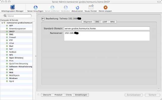Switch to the LDAP tab
Viewport: 162px width, 100px height.
(105, 22)
